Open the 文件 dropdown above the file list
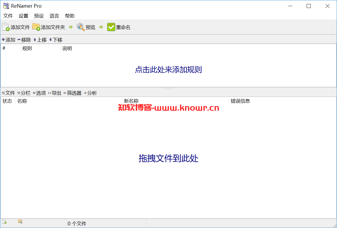The width and height of the screenshot is (337, 228). pyautogui.click(x=8, y=93)
